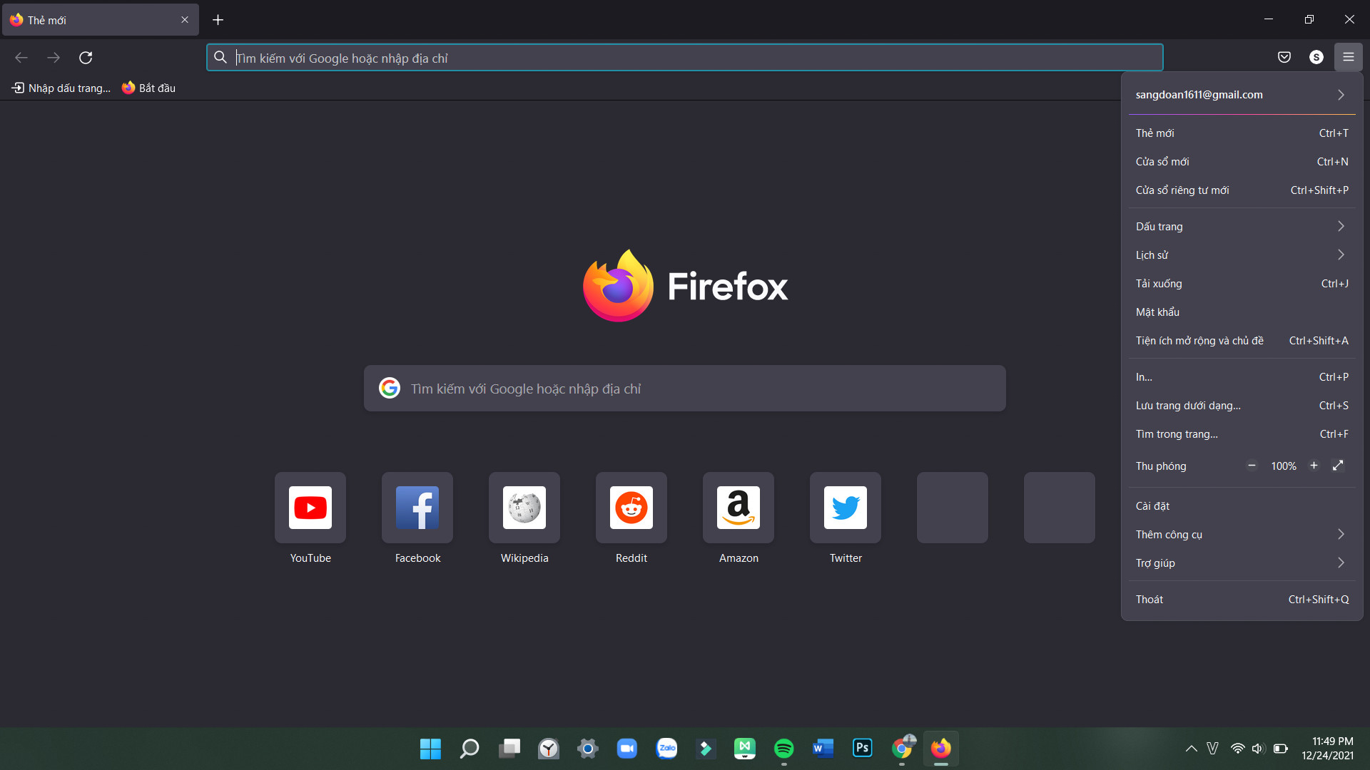Expand account sangdoan1611@gmail.com submenu

pyautogui.click(x=1242, y=95)
